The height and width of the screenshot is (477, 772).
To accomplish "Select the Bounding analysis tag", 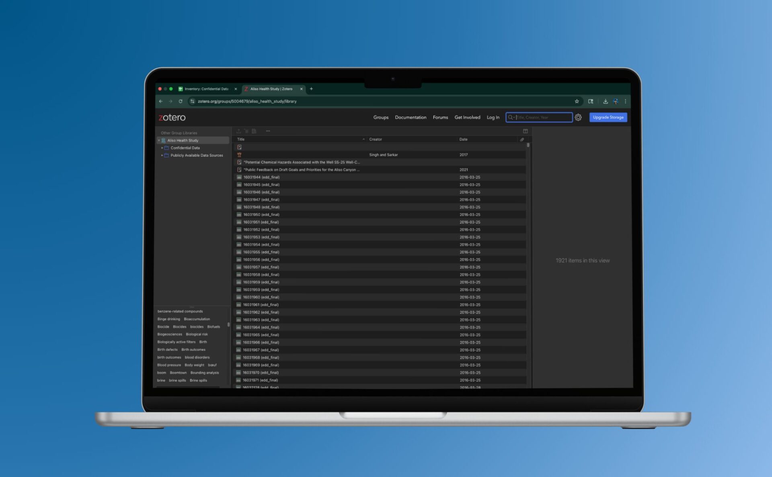I will [x=204, y=373].
